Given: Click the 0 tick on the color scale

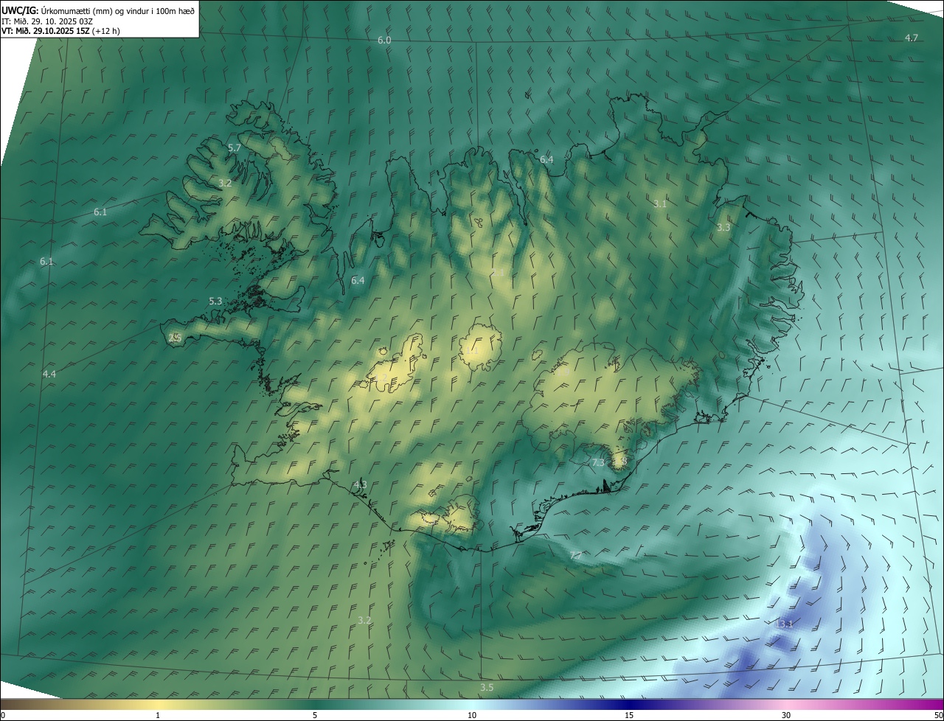Looking at the screenshot, I should [x=2, y=715].
